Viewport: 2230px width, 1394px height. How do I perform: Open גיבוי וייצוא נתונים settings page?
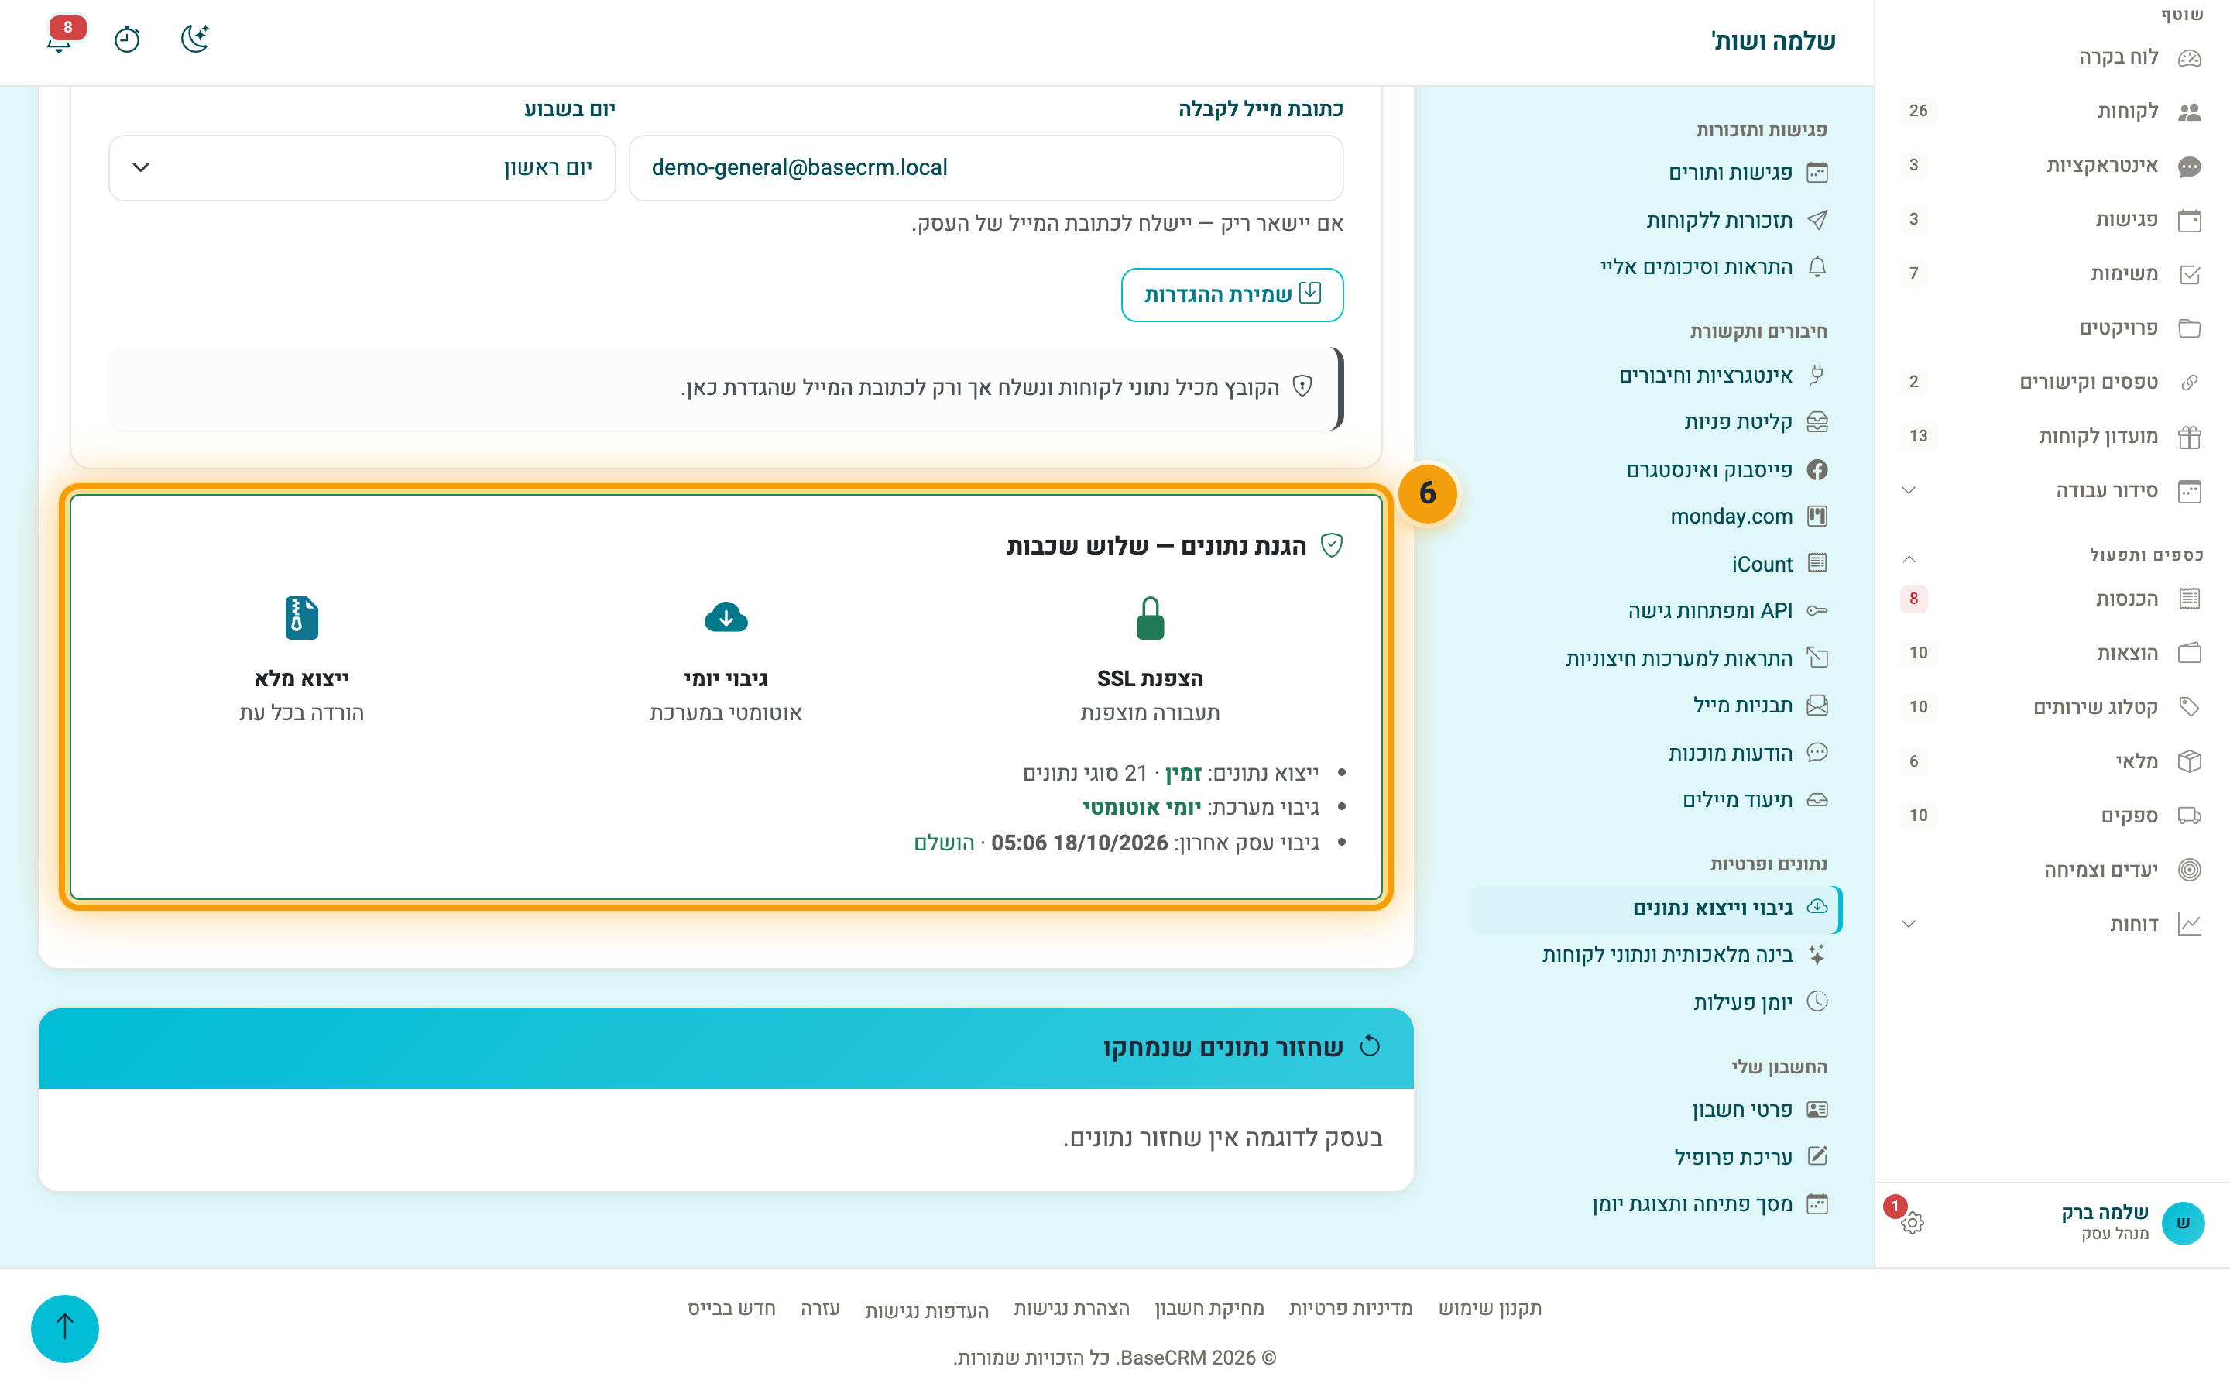click(1657, 909)
